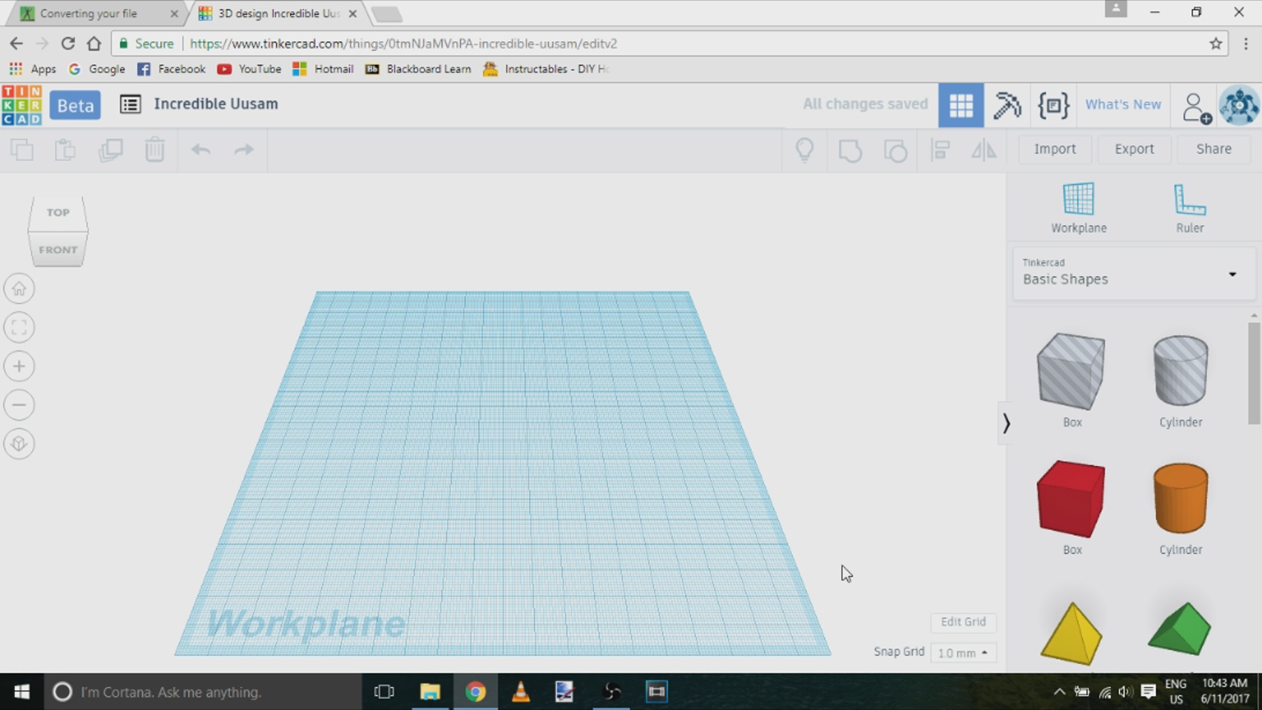1262x710 pixels.
Task: Click the Export button
Action: 1134,149
